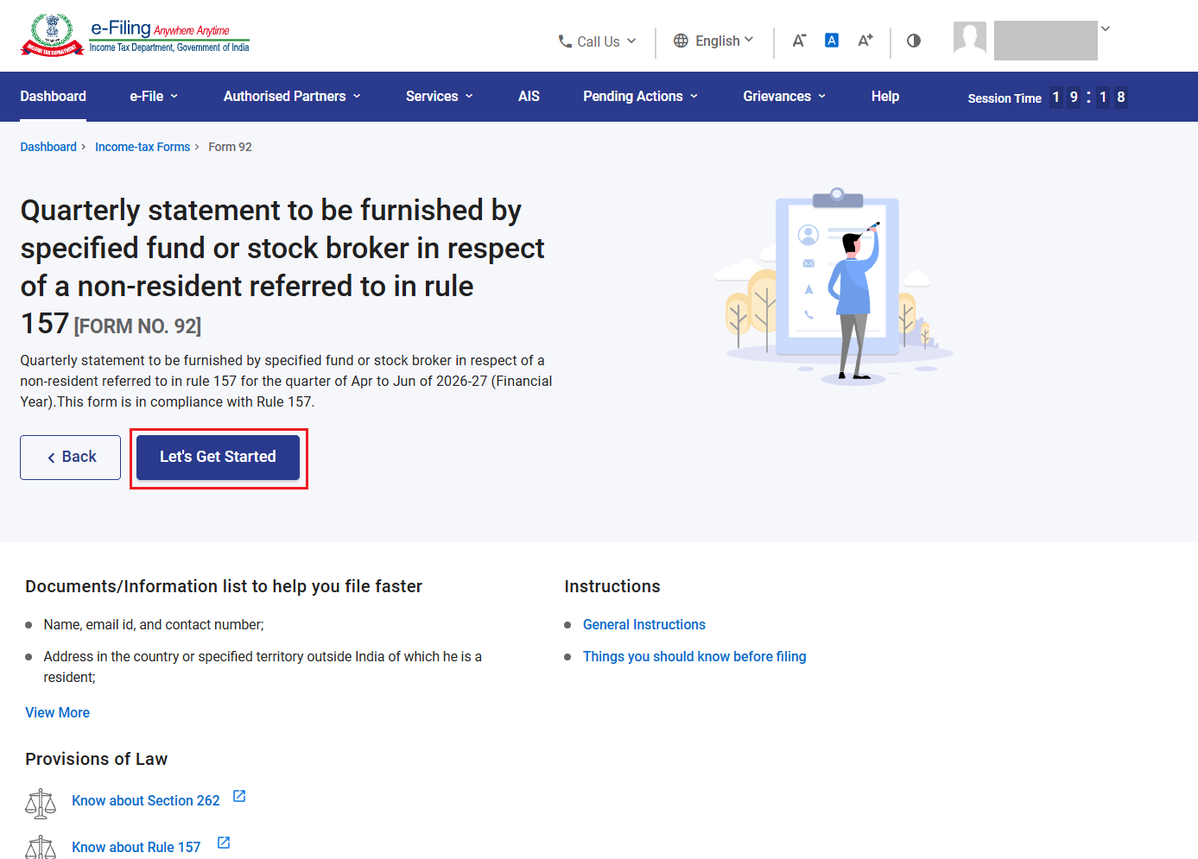Toggle high contrast mode icon
Image resolution: width=1198 pixels, height=859 pixels.
(914, 41)
